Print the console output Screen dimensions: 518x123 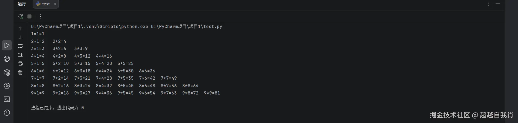tap(20, 64)
